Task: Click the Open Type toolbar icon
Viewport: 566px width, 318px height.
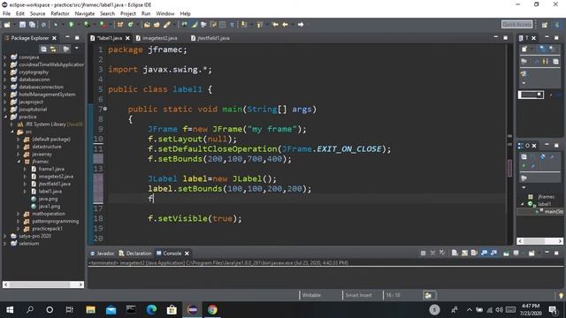Action: pyautogui.click(x=147, y=25)
